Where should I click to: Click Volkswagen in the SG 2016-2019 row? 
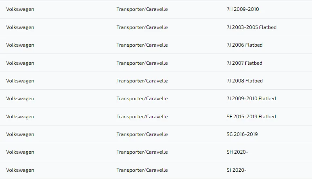20,134
